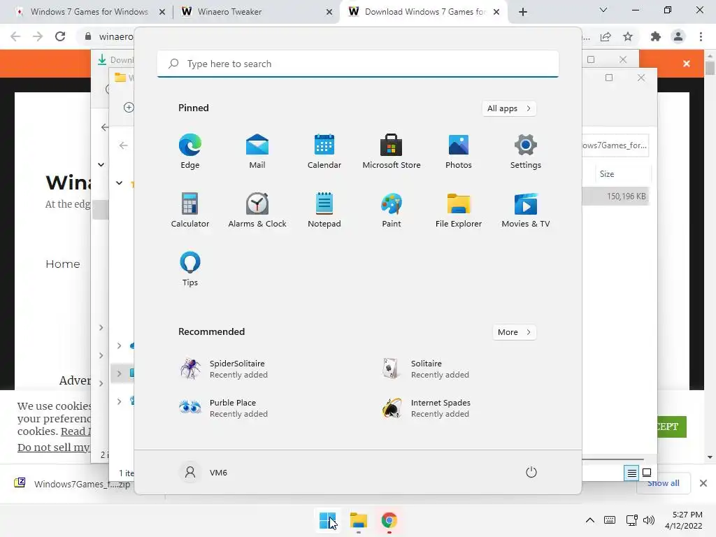Expand the All apps list

509,108
